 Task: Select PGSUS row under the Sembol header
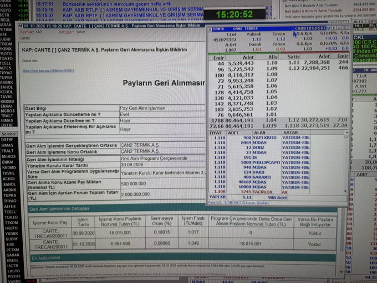(x=14, y=276)
